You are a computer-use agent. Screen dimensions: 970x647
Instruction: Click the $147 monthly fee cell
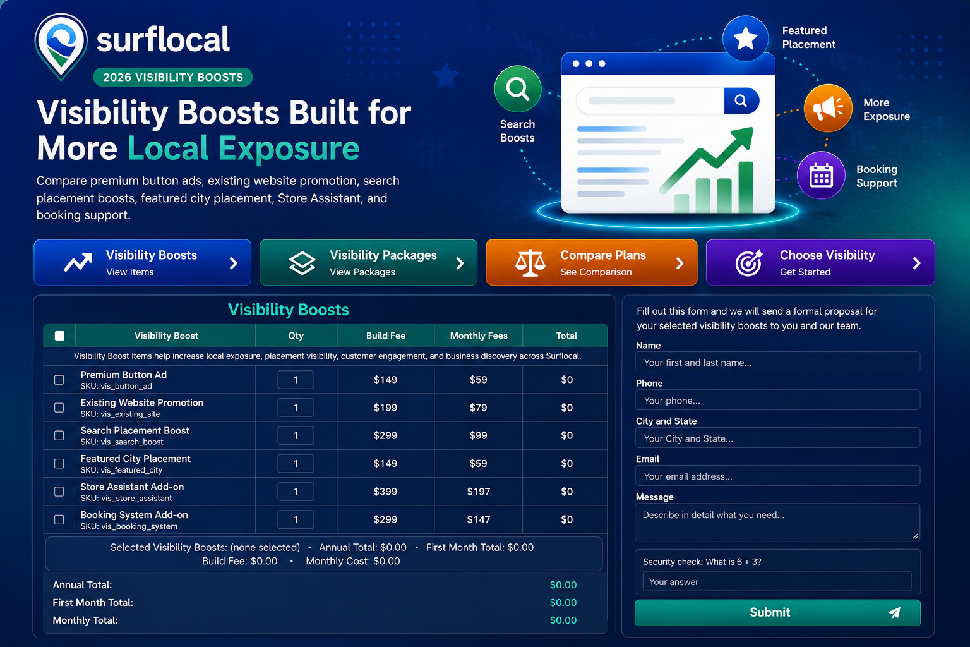(x=479, y=519)
